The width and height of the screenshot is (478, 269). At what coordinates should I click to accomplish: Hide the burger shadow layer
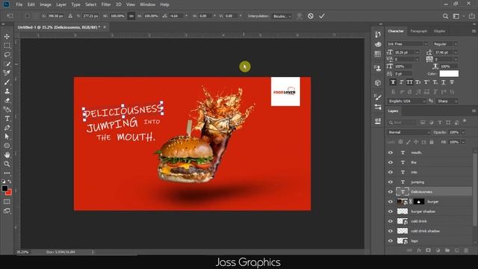pos(391,211)
